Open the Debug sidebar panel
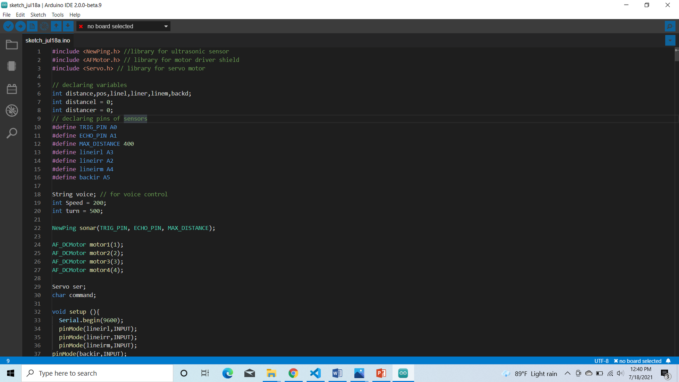Image resolution: width=679 pixels, height=382 pixels. (x=12, y=110)
